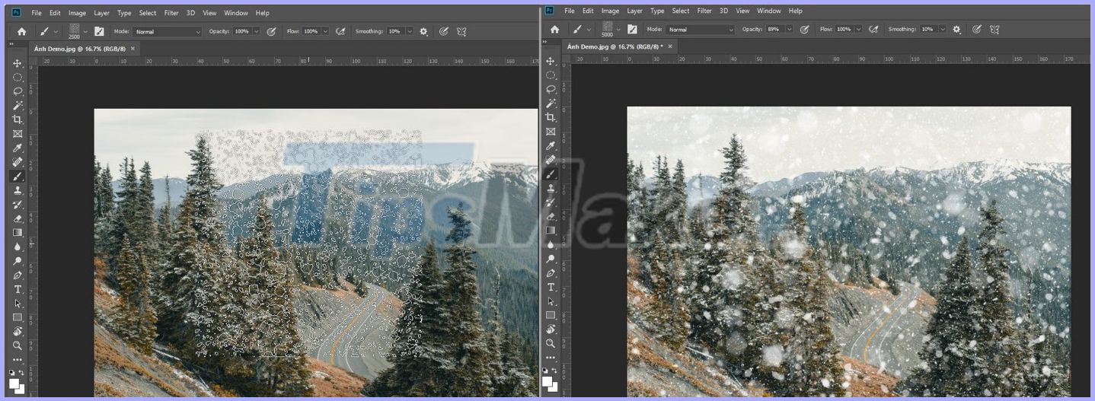Open blend Mode dropdown in right window

[701, 30]
